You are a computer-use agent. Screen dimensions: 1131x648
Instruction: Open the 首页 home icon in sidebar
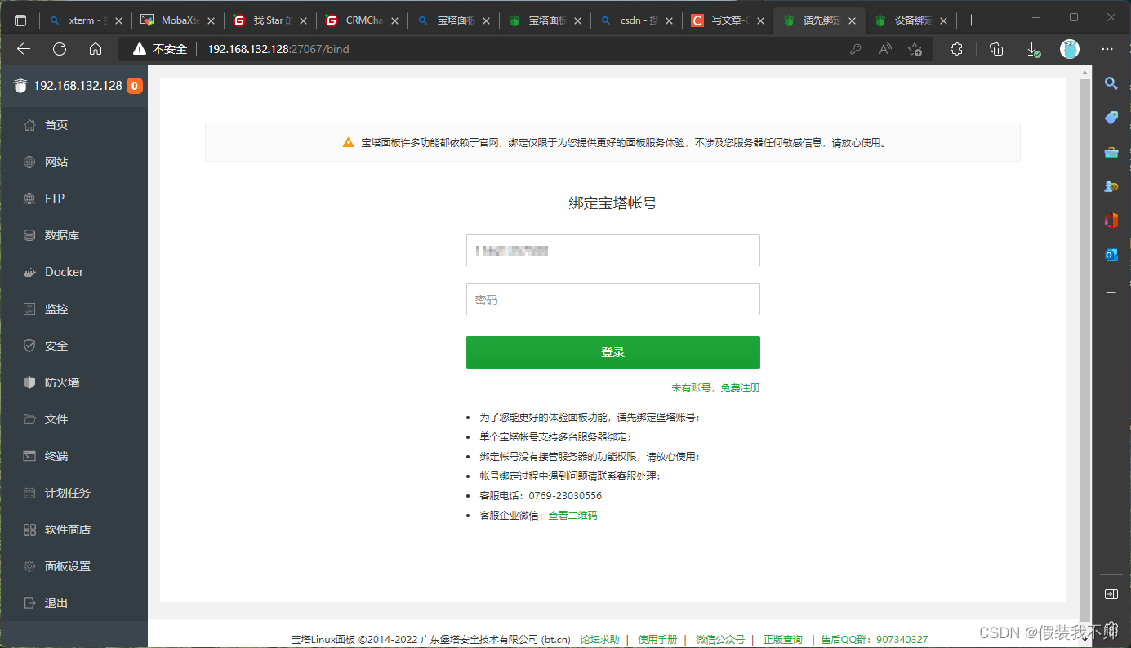tap(29, 125)
